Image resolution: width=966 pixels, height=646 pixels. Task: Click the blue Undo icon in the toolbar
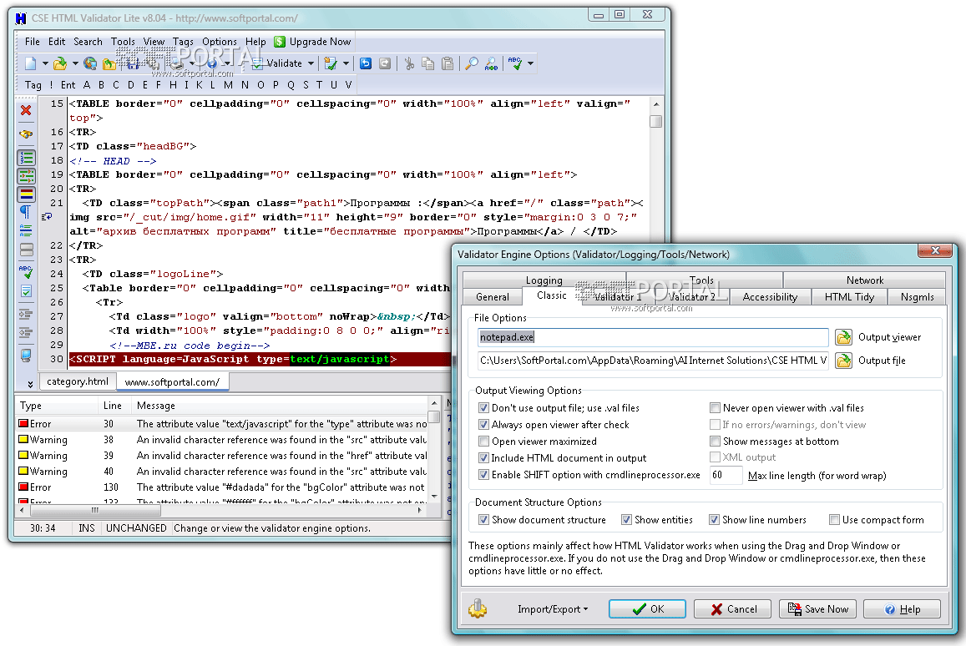click(x=366, y=63)
